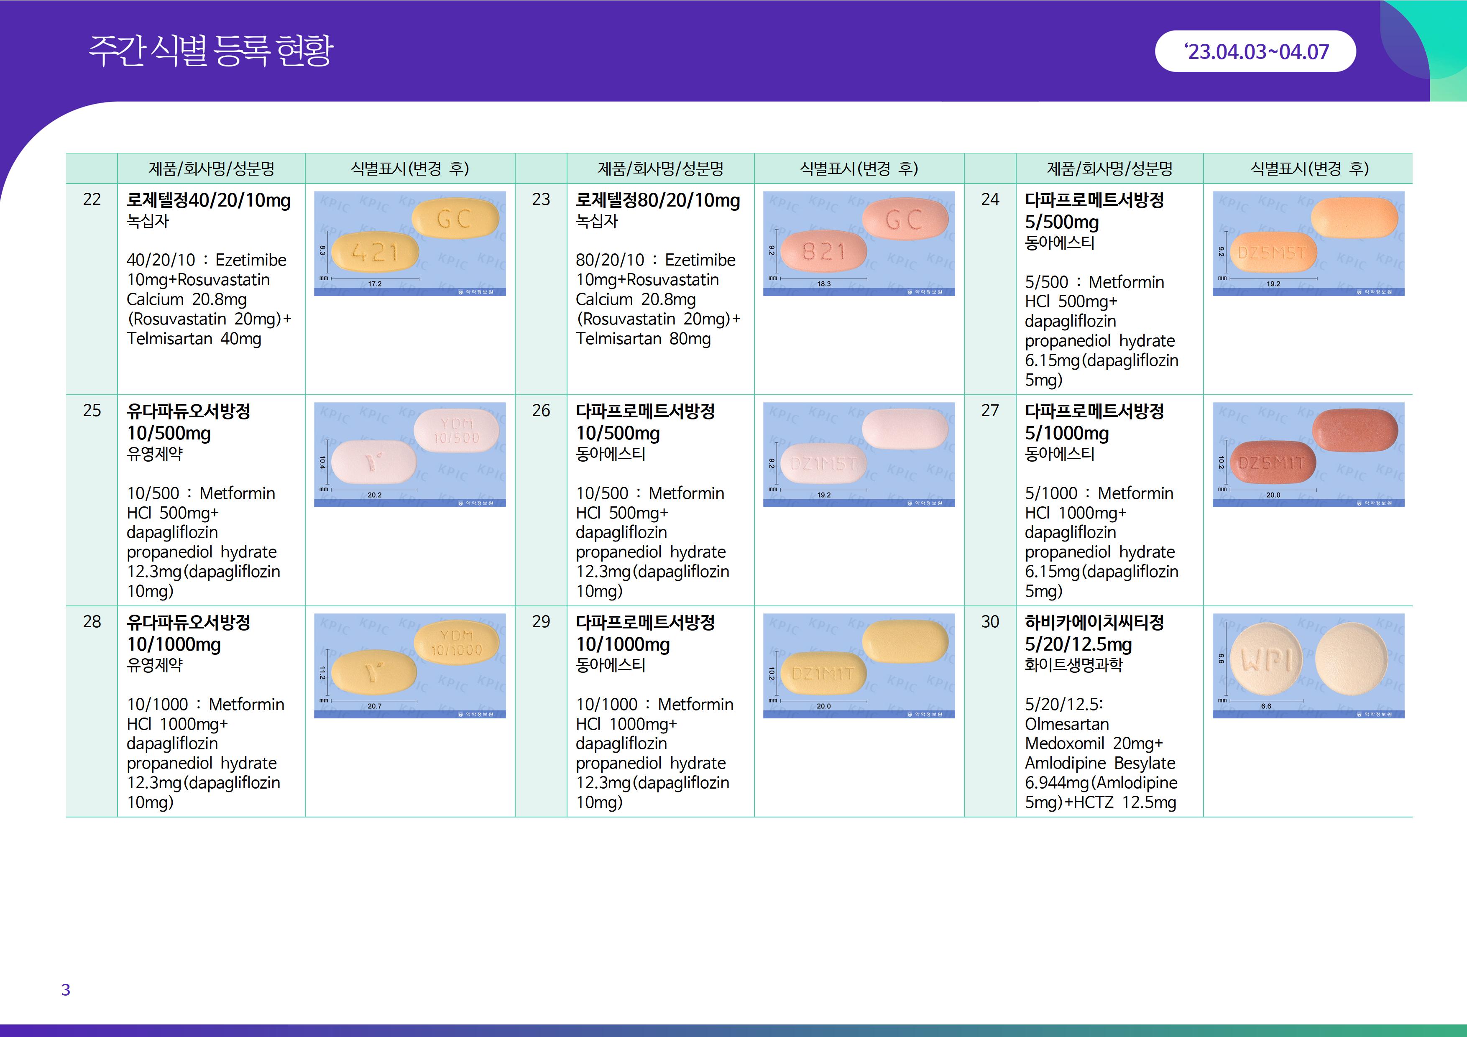Click the brown DZ5M1T tablet image
Image resolution: width=1467 pixels, height=1037 pixels.
point(1308,454)
